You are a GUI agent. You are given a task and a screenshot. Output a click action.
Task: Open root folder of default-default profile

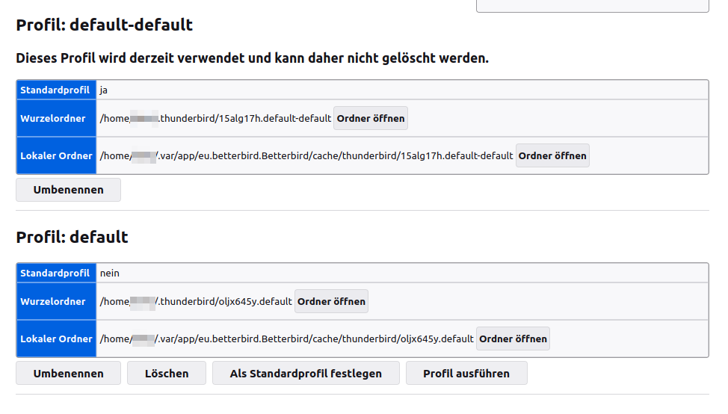(x=370, y=118)
